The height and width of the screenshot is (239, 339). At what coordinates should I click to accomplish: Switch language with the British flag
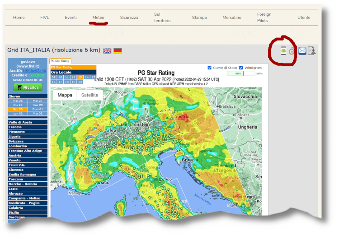point(107,51)
